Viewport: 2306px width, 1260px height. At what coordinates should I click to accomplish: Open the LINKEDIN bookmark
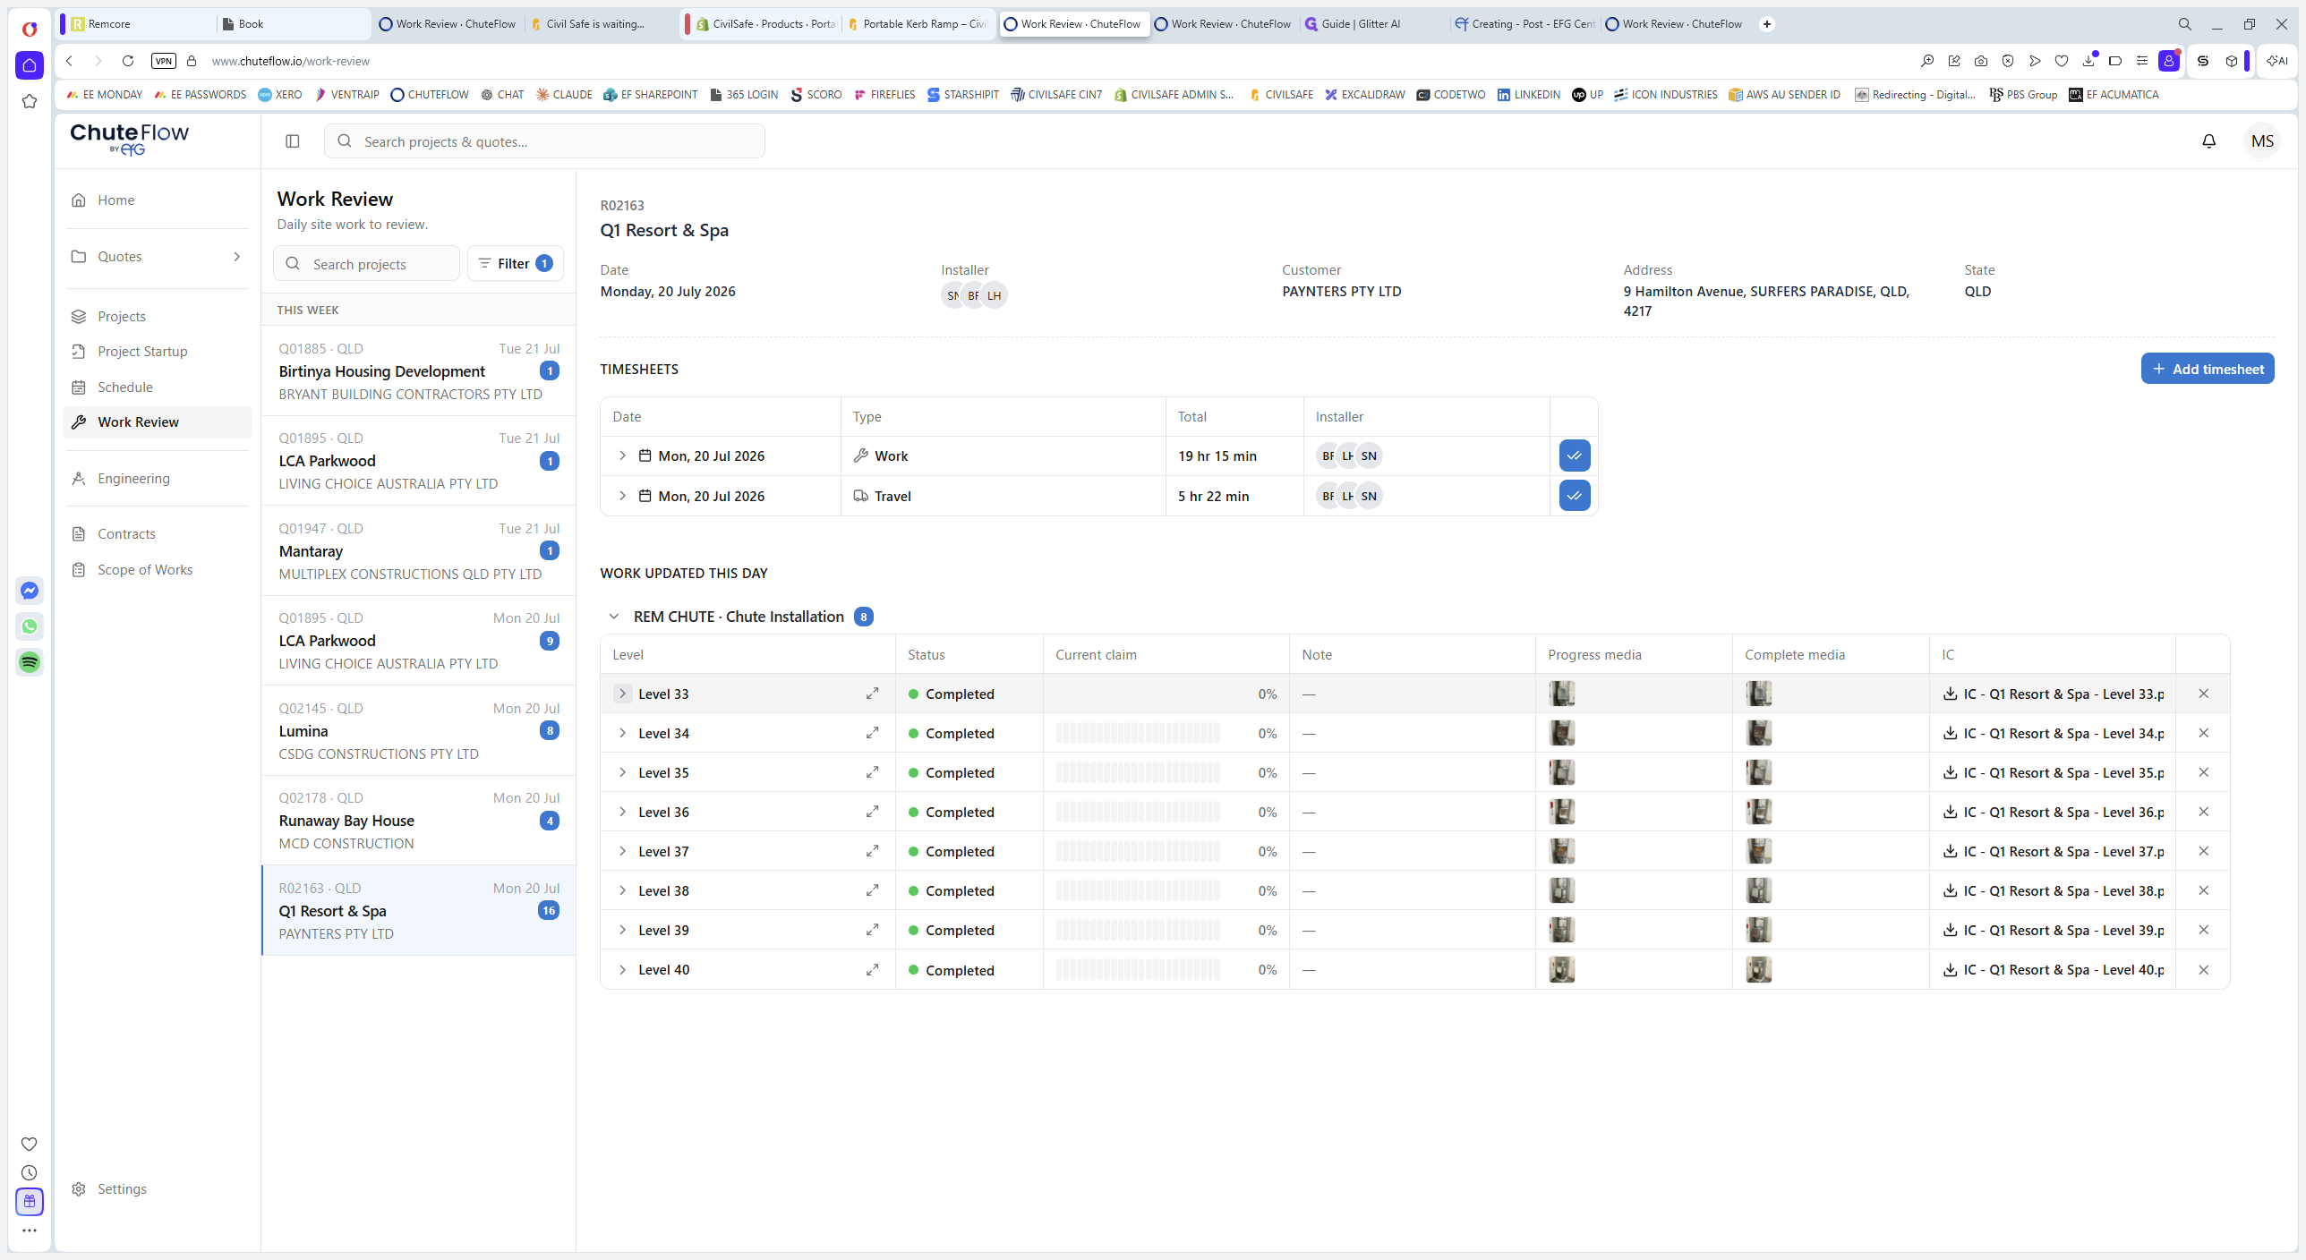1529,94
